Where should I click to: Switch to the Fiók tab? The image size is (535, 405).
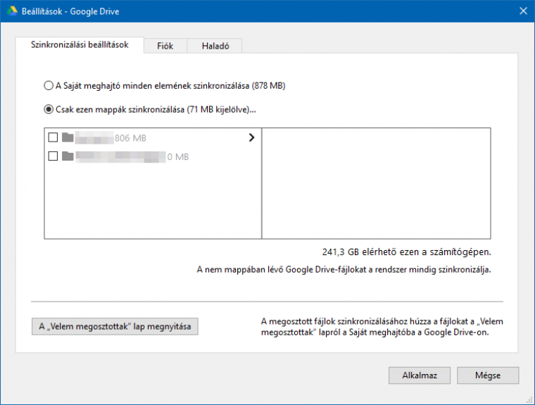pos(165,46)
